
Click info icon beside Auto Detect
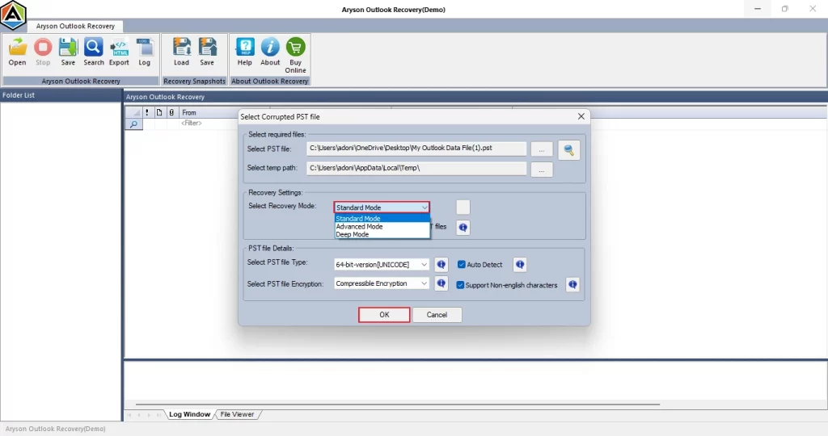520,265
